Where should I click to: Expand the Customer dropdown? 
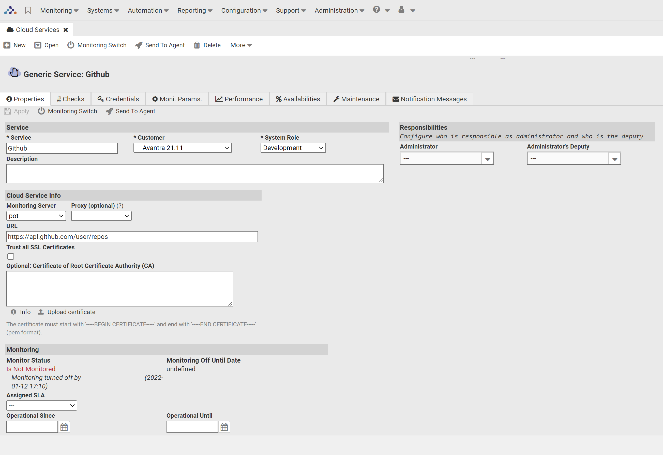(x=183, y=148)
